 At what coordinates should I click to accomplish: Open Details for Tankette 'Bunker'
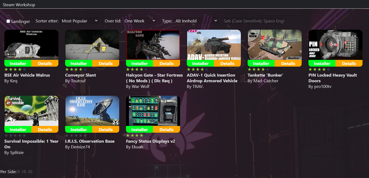288,63
